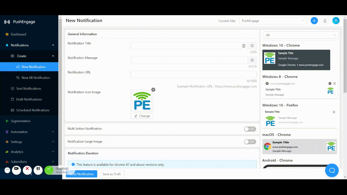Click Save as Draft button
Viewport: 347px width, 195px height.
coord(112,174)
